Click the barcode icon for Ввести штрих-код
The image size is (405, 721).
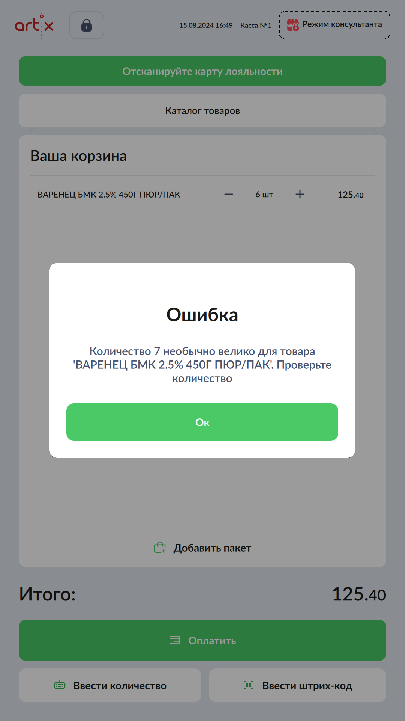(249, 685)
